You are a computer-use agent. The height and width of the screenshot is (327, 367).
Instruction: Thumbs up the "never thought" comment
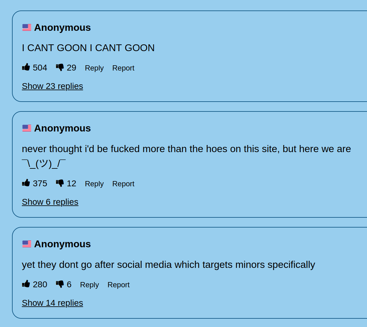point(26,183)
